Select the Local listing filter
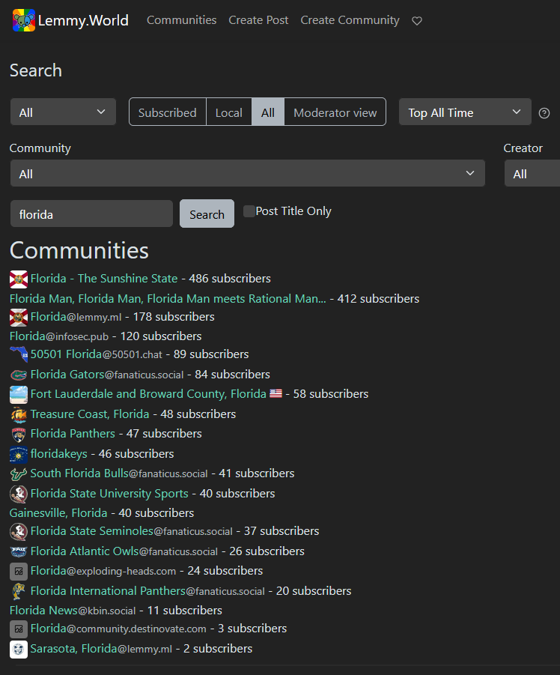This screenshot has height=675, width=560. [x=228, y=112]
